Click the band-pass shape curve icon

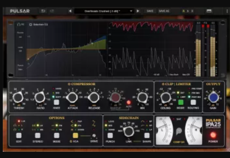(x=142, y=122)
